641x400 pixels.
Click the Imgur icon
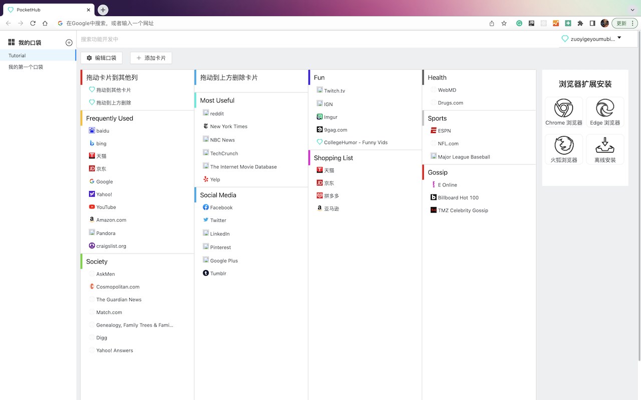pyautogui.click(x=319, y=116)
